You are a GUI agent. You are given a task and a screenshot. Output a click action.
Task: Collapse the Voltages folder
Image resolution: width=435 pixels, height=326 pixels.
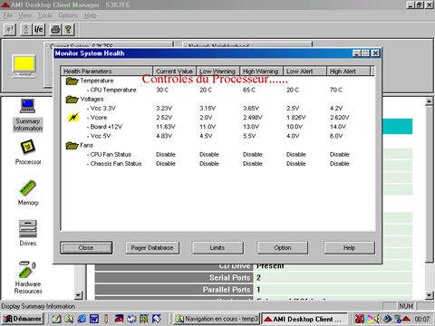pos(72,99)
